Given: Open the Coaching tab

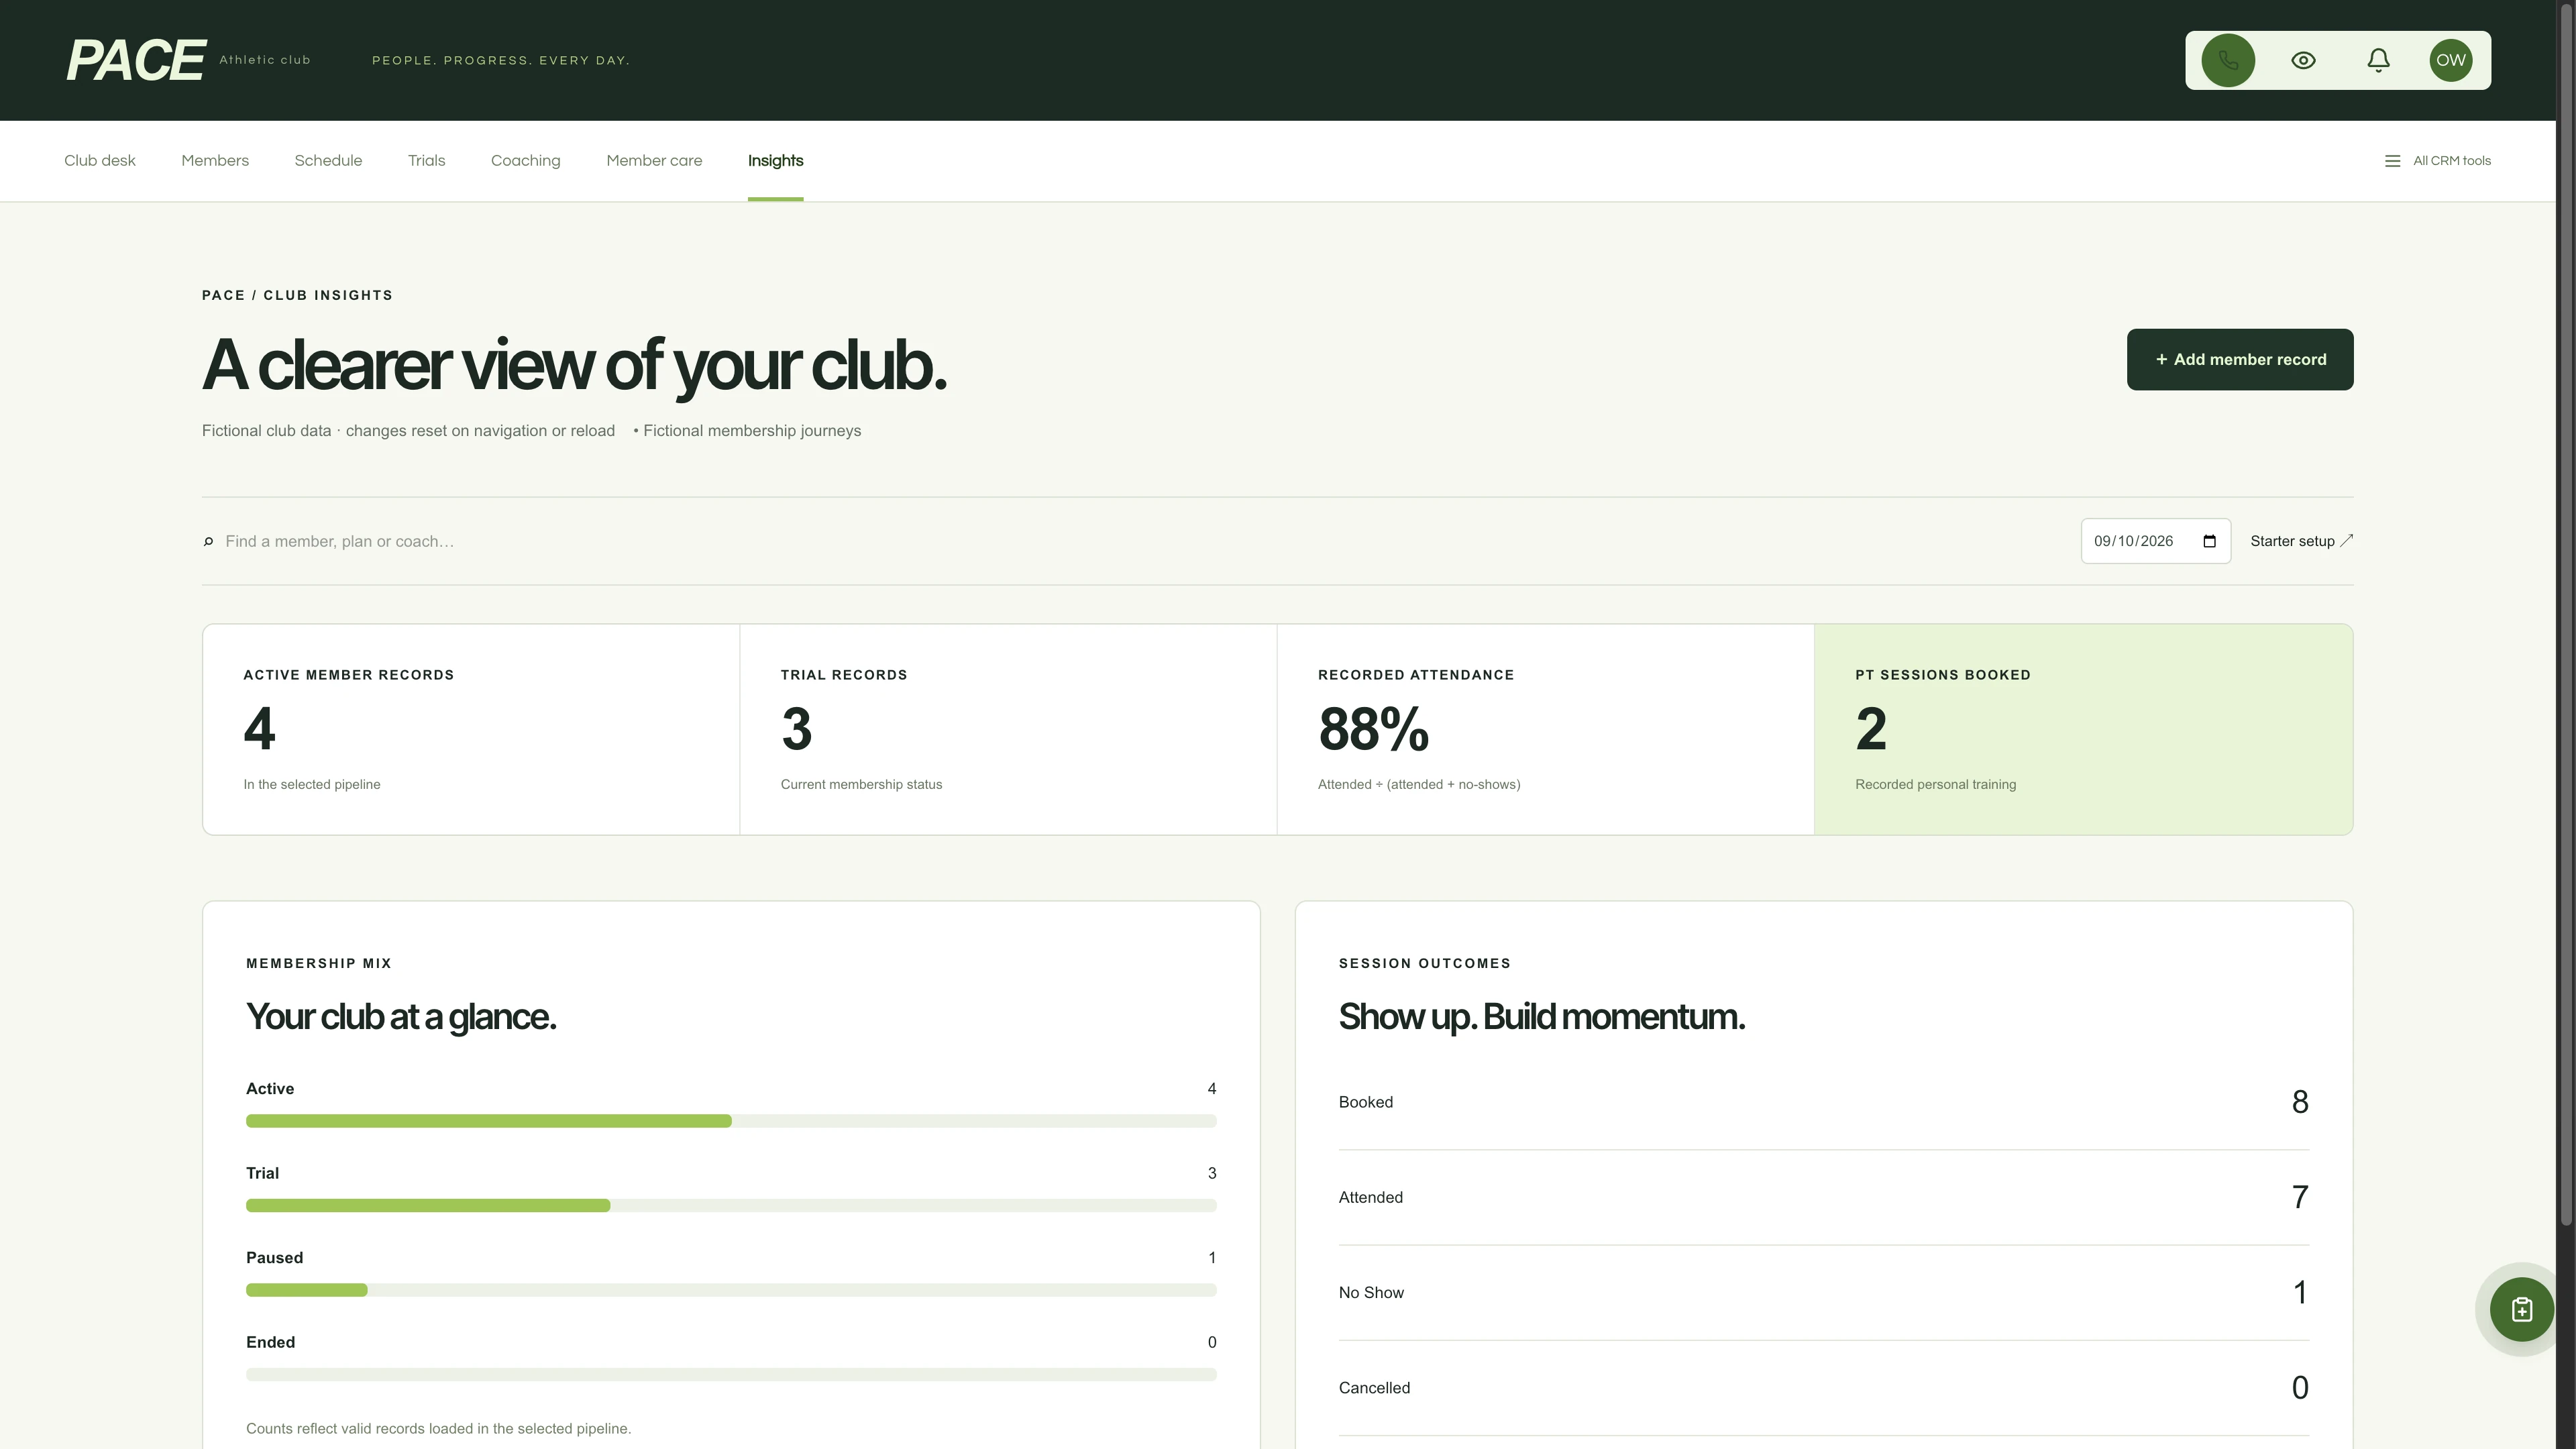Looking at the screenshot, I should point(525,161).
